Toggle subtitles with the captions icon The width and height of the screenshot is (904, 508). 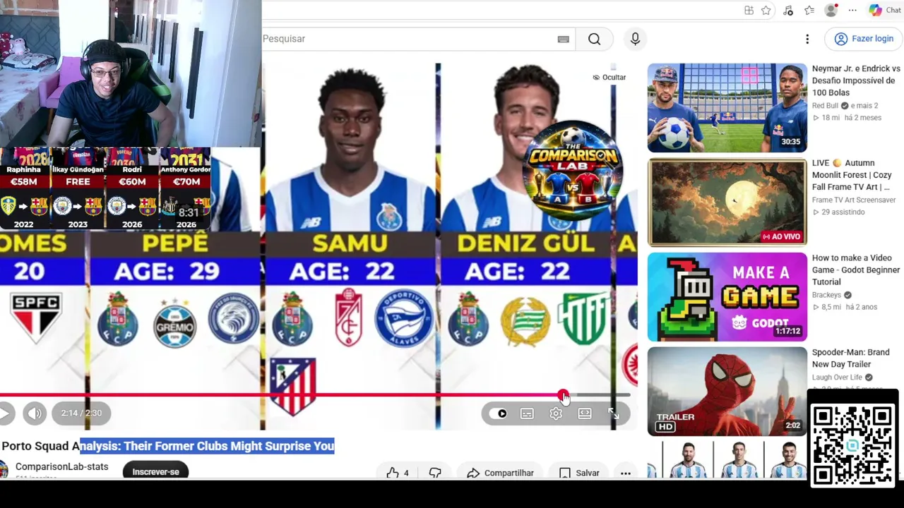click(x=527, y=413)
